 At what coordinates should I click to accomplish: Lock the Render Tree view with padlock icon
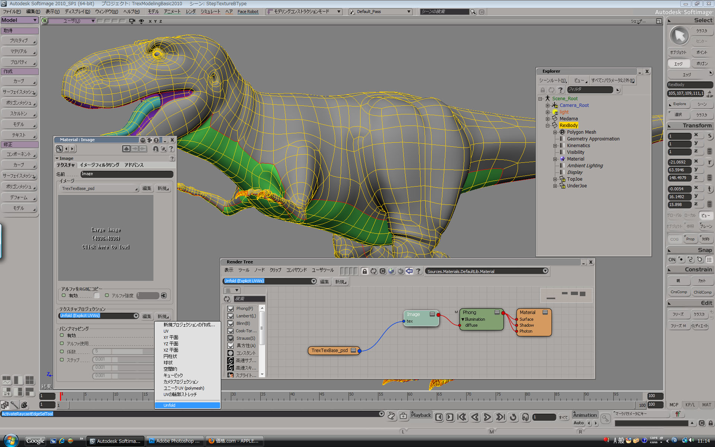pos(364,271)
